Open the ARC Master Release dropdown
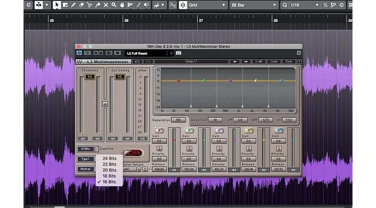The image size is (376, 208). point(139,169)
